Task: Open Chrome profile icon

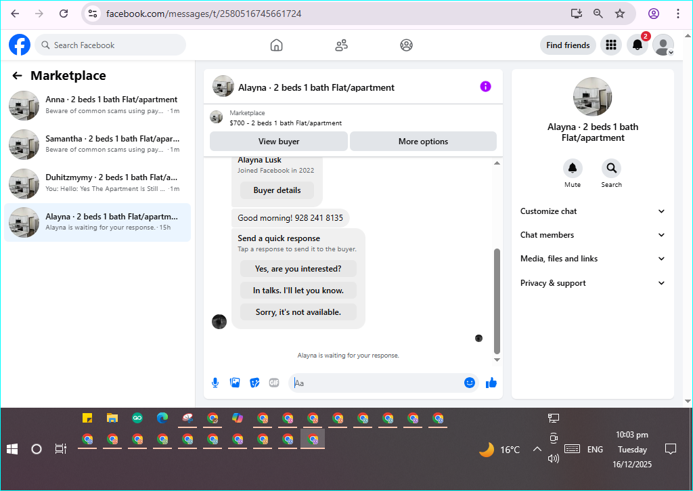Action: [x=654, y=14]
